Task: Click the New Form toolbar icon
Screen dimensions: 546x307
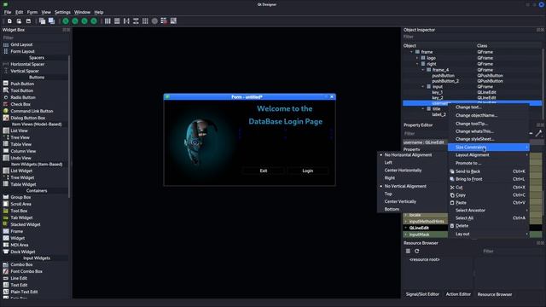Action: pyautogui.click(x=9, y=21)
